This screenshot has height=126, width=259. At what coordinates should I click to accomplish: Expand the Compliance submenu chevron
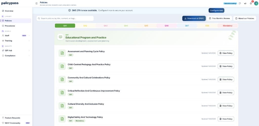click(x=29, y=56)
